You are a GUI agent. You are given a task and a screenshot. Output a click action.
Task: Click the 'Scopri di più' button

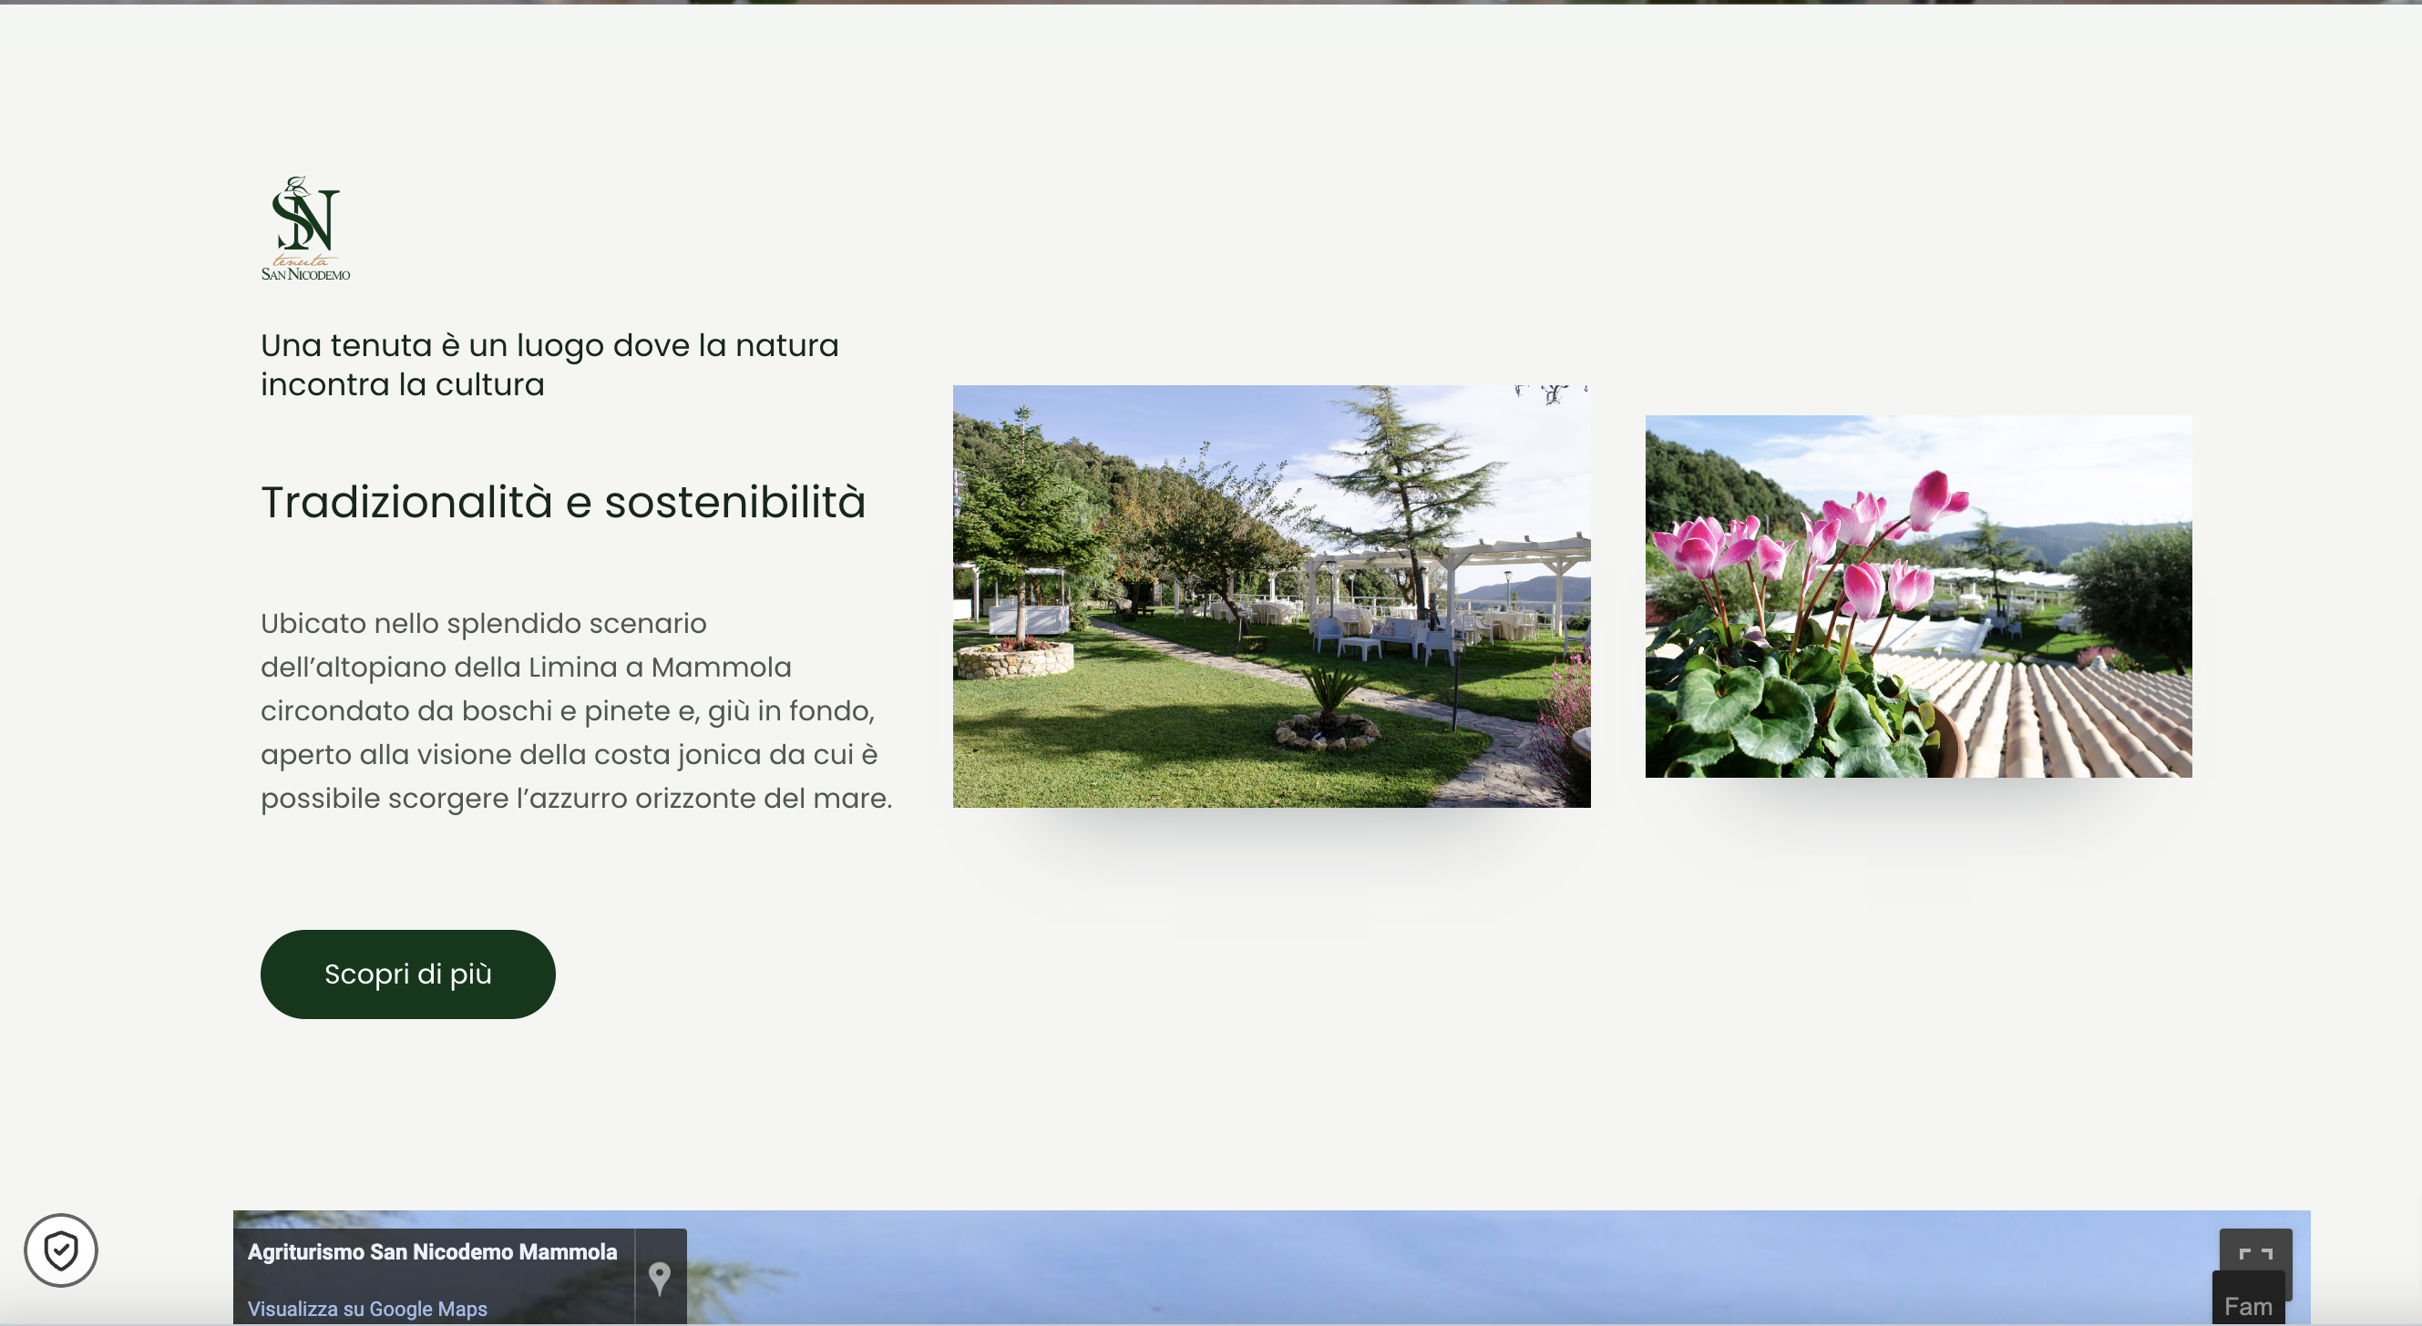coord(408,974)
